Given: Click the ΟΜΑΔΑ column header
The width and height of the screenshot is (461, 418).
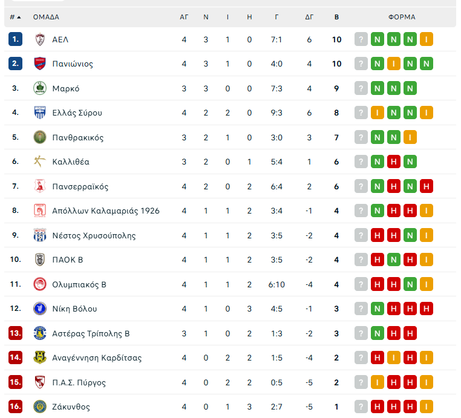Looking at the screenshot, I should pyautogui.click(x=46, y=17).
